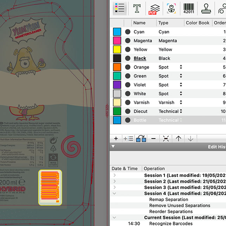Viewport: 226px width, 226px height.
Task: Select the Text tool icon
Action: pyautogui.click(x=137, y=8)
